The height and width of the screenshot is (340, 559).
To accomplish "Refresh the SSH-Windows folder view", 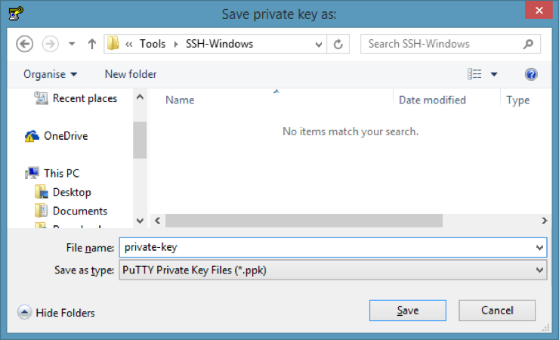I will pos(338,44).
